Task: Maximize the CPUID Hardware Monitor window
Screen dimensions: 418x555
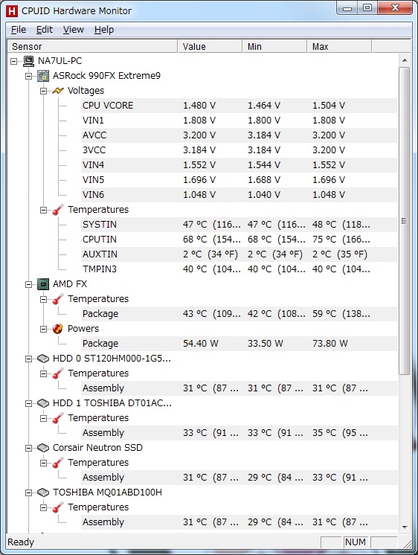Action: coord(367,8)
